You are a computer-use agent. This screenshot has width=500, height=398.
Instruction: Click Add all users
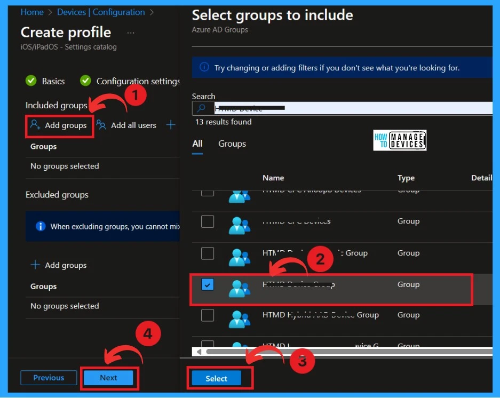pos(126,125)
